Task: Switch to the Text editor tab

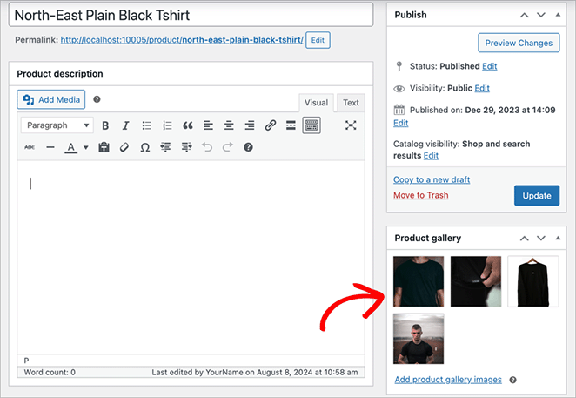Action: click(x=351, y=103)
